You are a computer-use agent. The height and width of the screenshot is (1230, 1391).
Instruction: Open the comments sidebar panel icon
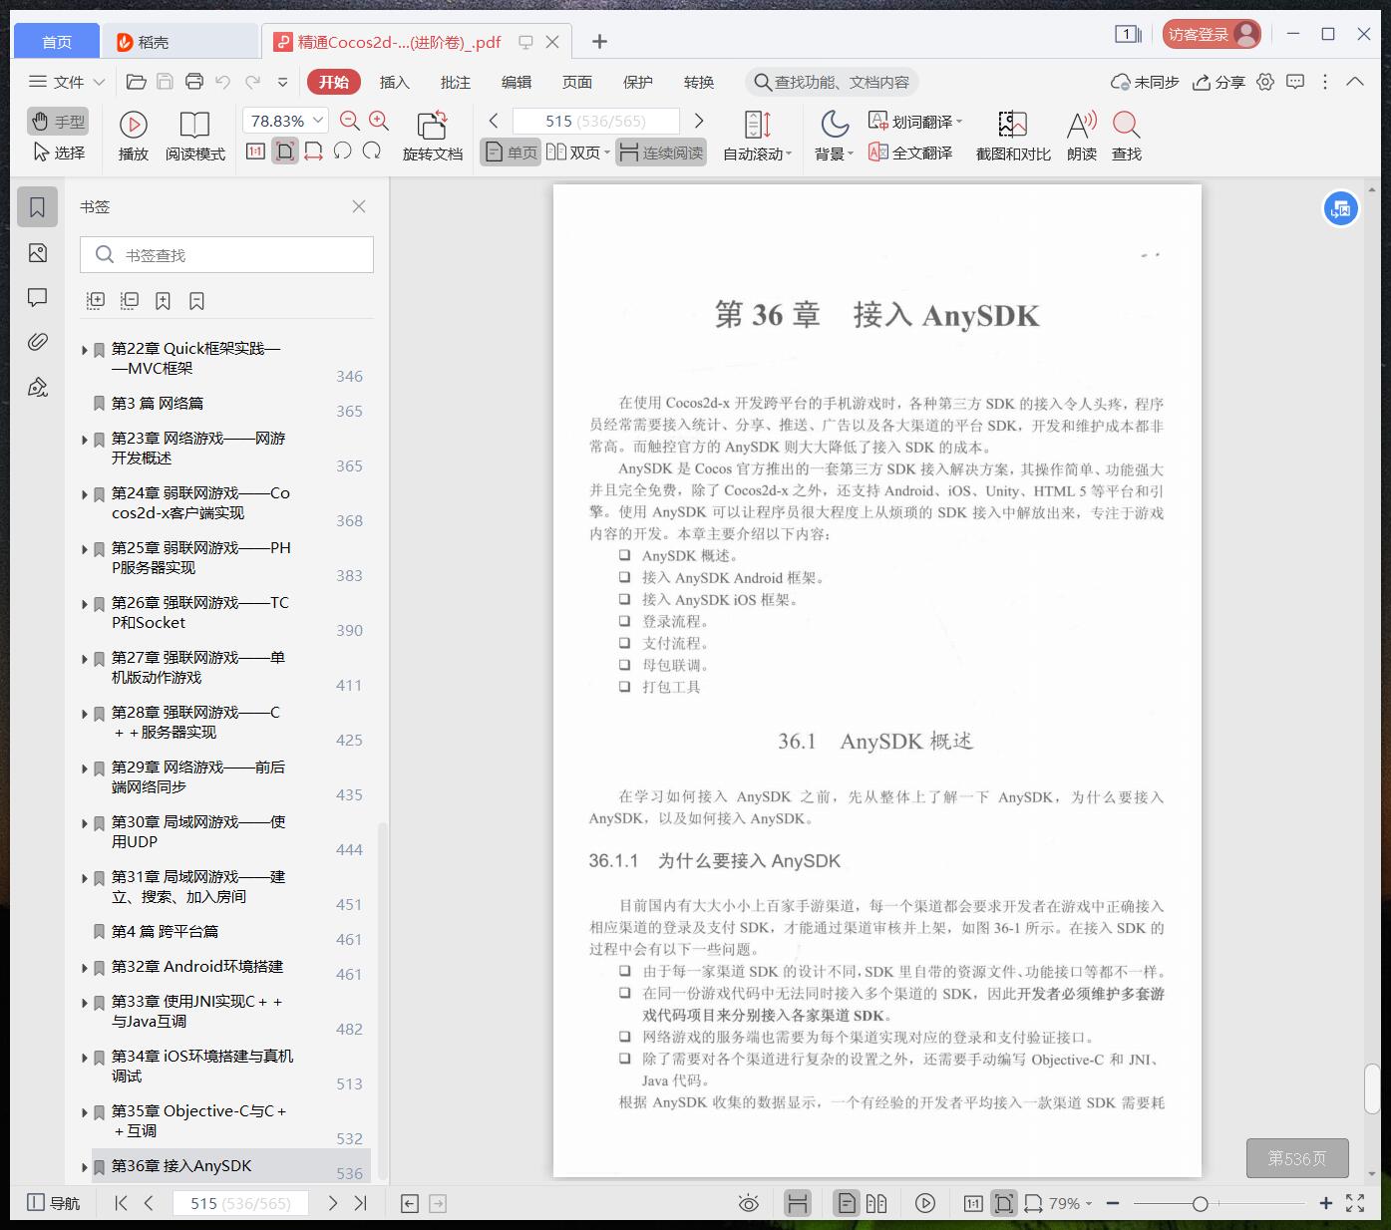38,297
